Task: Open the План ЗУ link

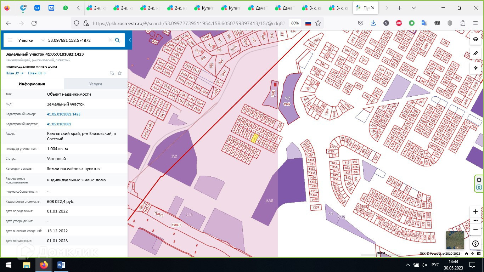Action: point(14,73)
